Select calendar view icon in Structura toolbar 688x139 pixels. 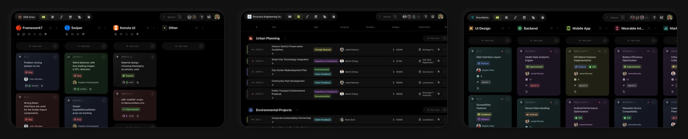(x=316, y=17)
